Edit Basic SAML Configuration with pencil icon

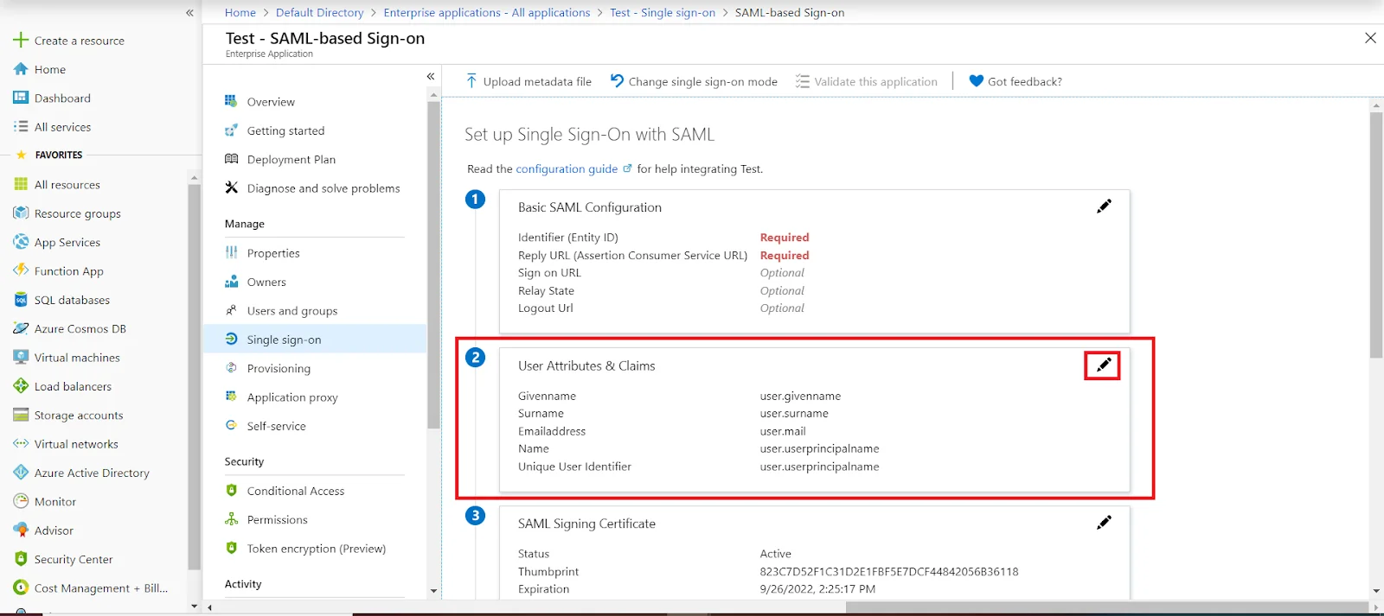[1104, 206]
